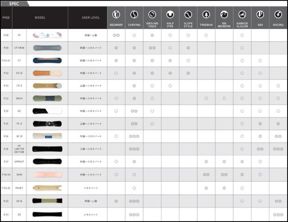Viewport: 288px width, 222px height.
Task: Click the CT-TWIN model name
Action: 19,48
